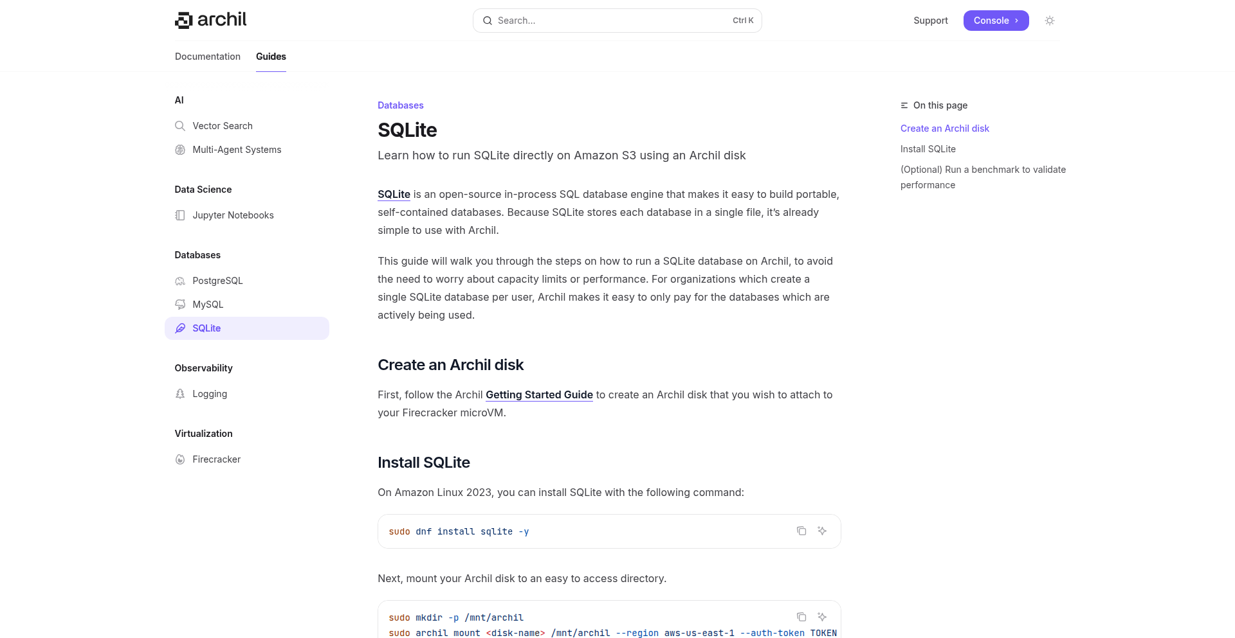Click the AI sparkle icon on the mount code block

[822, 617]
